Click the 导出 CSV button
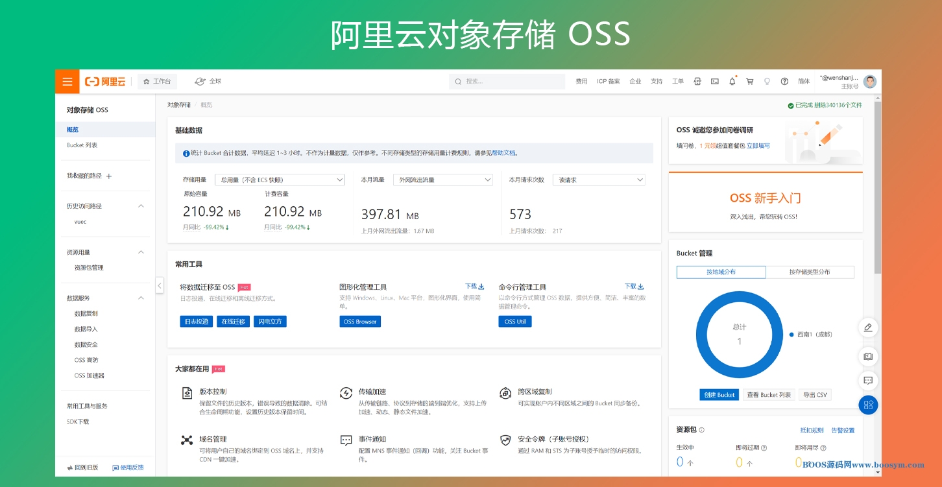The image size is (942, 487). [x=815, y=395]
